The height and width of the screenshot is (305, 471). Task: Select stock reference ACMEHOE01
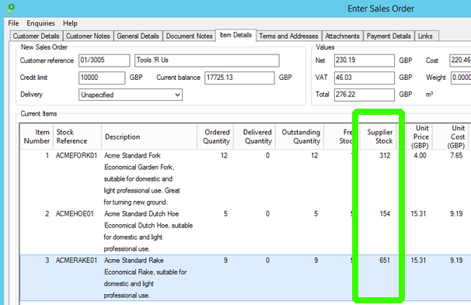pos(75,214)
